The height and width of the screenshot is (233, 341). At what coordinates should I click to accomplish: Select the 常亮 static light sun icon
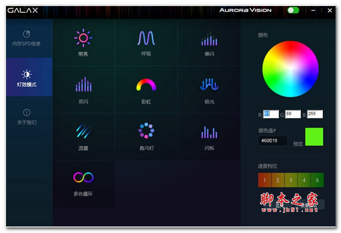pyautogui.click(x=83, y=38)
